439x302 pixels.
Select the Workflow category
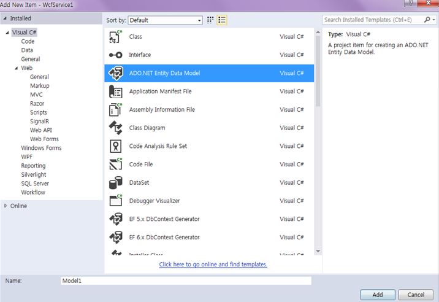pos(33,192)
